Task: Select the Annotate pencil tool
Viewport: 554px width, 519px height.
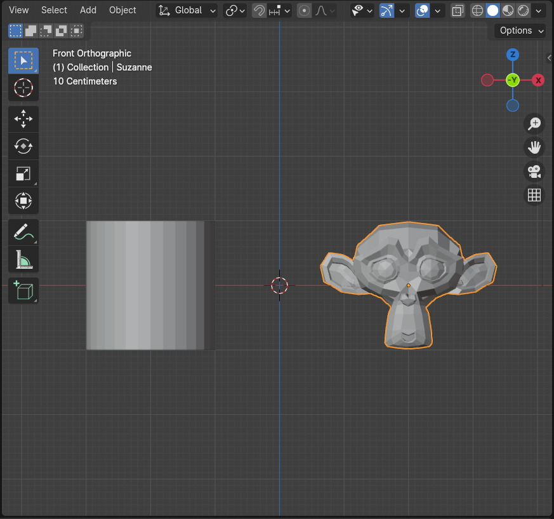Action: coord(23,232)
